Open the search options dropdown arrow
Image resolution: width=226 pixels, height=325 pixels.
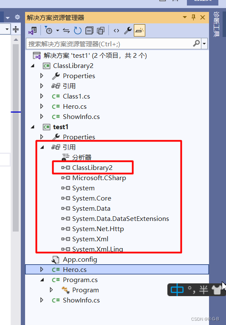coord(204,43)
